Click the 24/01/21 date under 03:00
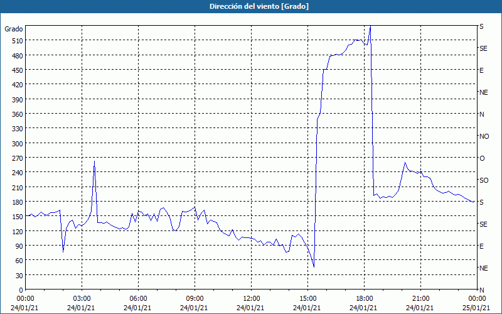 [x=82, y=308]
